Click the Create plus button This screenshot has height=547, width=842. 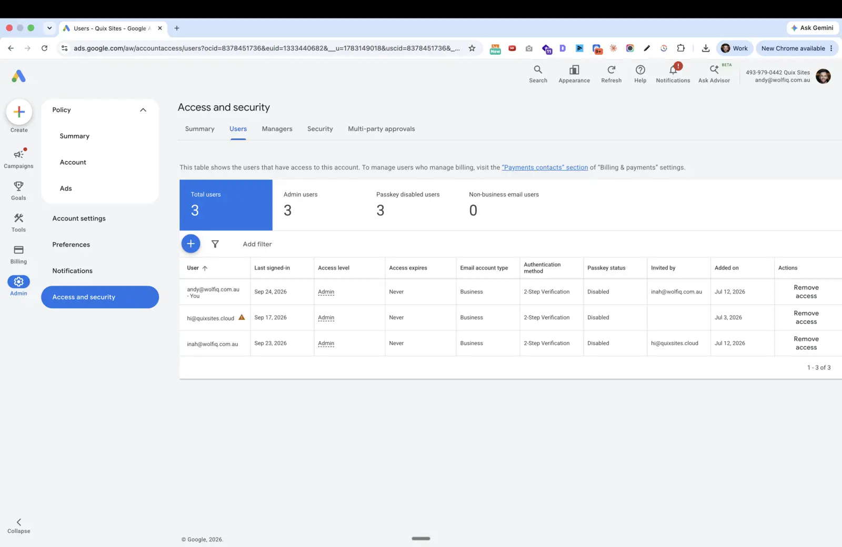[19, 112]
